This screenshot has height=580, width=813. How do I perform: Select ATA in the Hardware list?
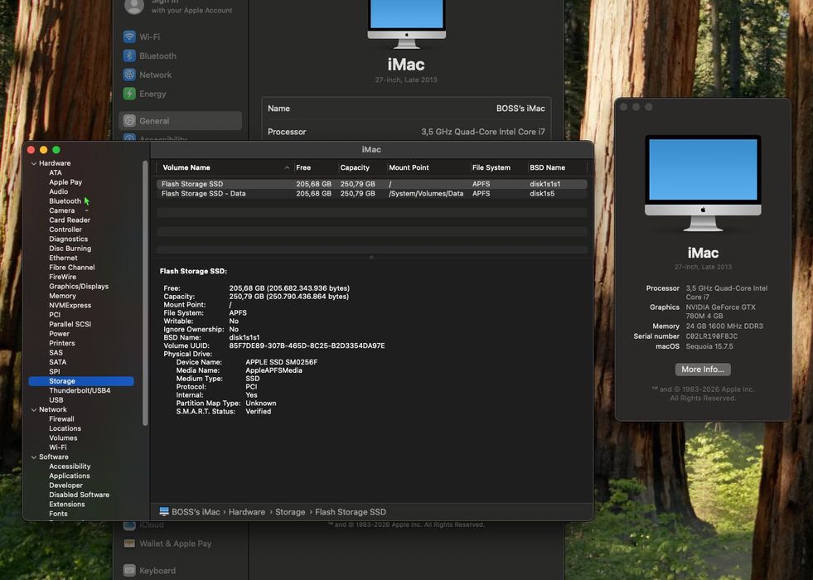tap(56, 172)
